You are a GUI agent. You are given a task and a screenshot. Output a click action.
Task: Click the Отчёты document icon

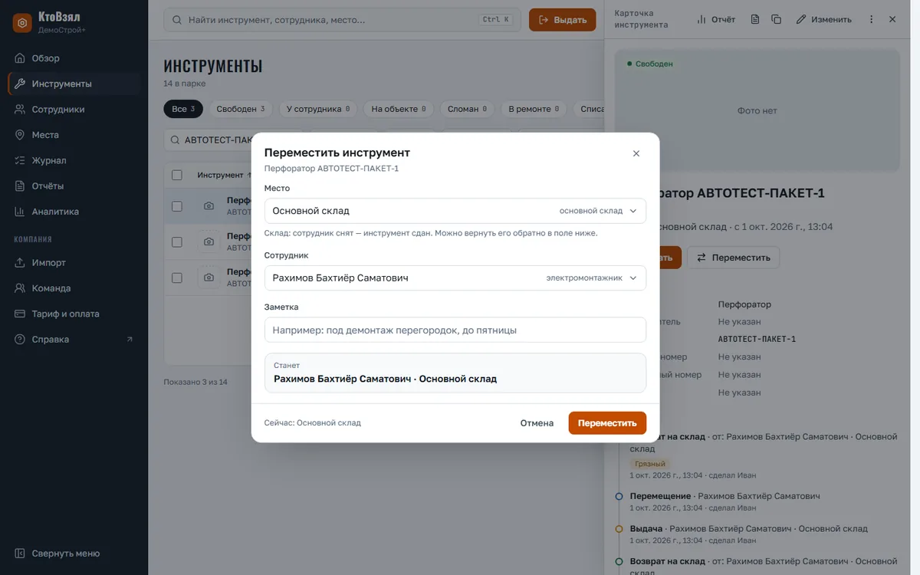click(21, 186)
